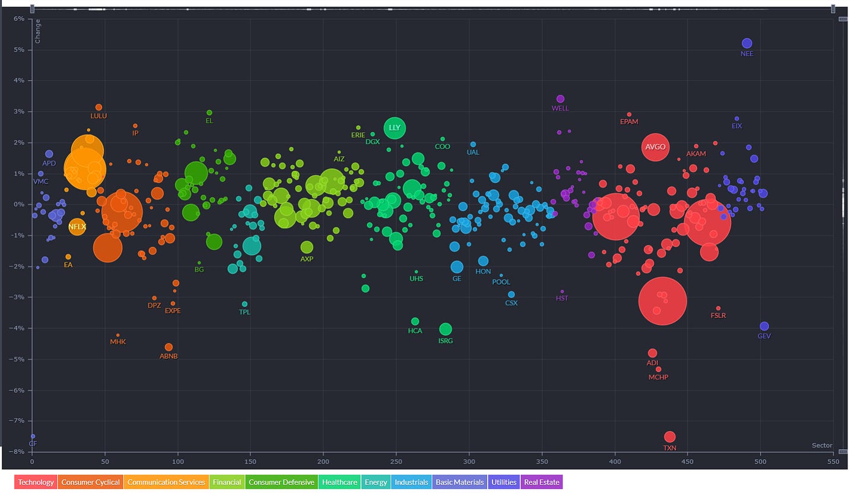The width and height of the screenshot is (864, 493).
Task: Click the '550' x-axis tick label
Action: click(x=834, y=461)
